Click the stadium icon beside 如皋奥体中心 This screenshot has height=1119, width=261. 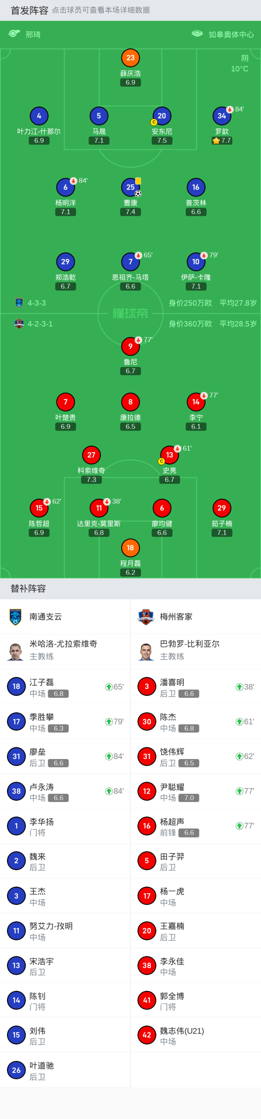click(x=197, y=33)
